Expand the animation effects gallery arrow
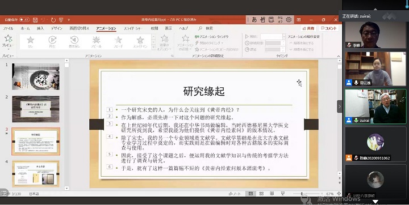This screenshot has width=409, height=205. pos(153,47)
